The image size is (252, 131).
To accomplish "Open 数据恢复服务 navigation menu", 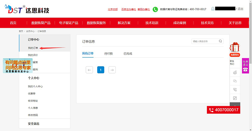I will pyautogui.click(x=96, y=23).
